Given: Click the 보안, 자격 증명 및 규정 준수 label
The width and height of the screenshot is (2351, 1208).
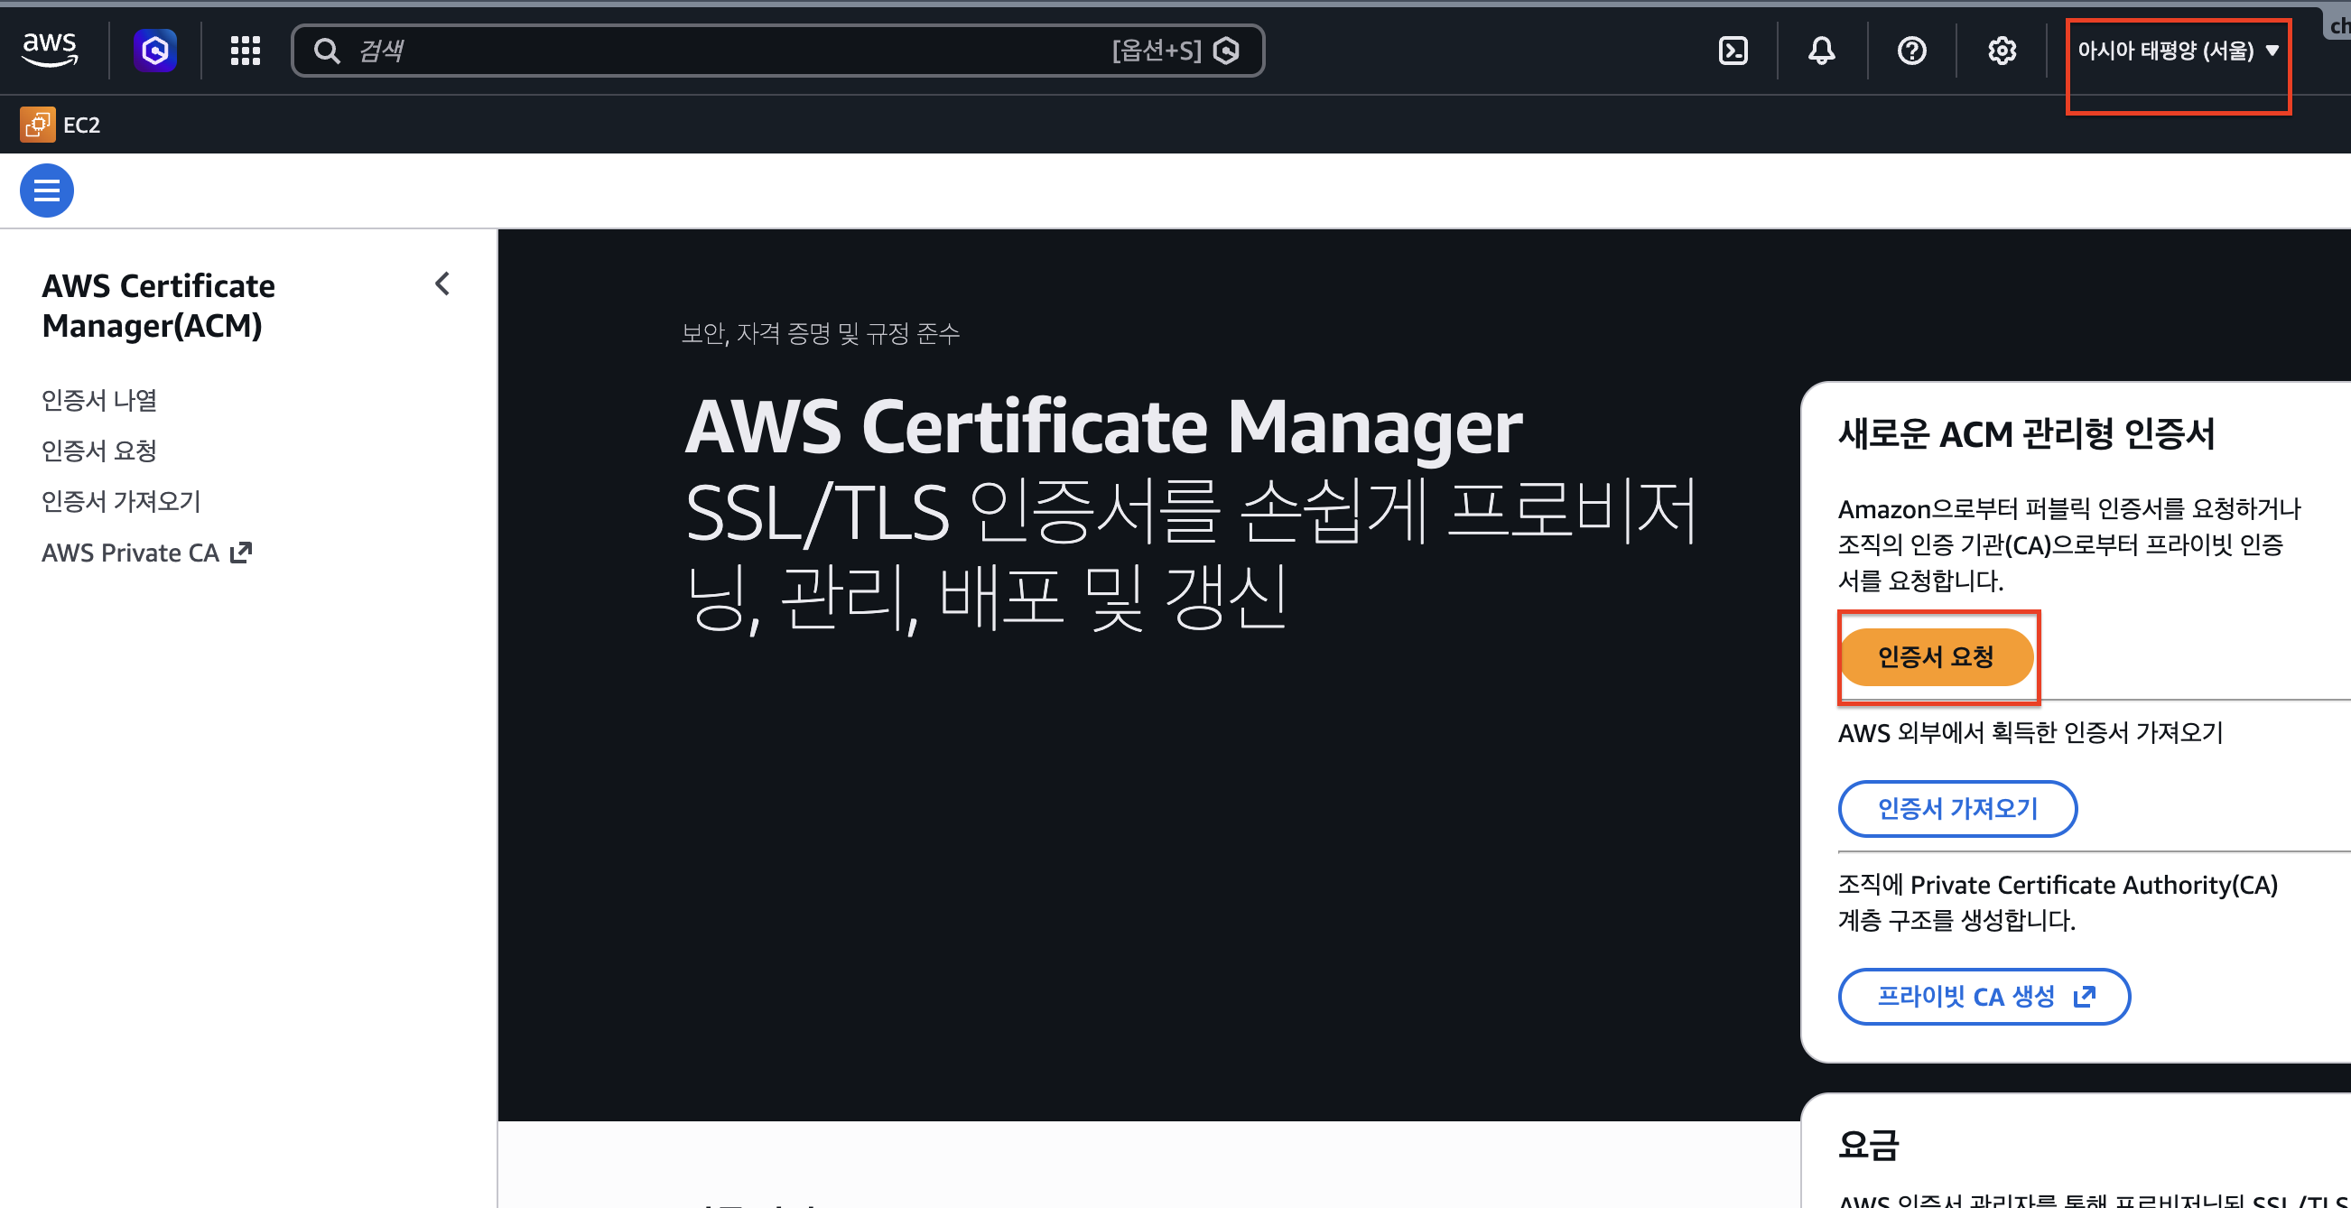Looking at the screenshot, I should coord(821,334).
